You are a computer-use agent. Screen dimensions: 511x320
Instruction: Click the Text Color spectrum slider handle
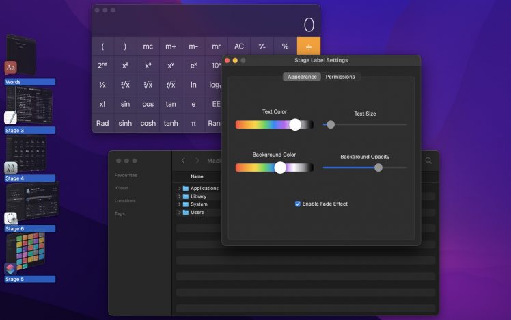point(295,124)
